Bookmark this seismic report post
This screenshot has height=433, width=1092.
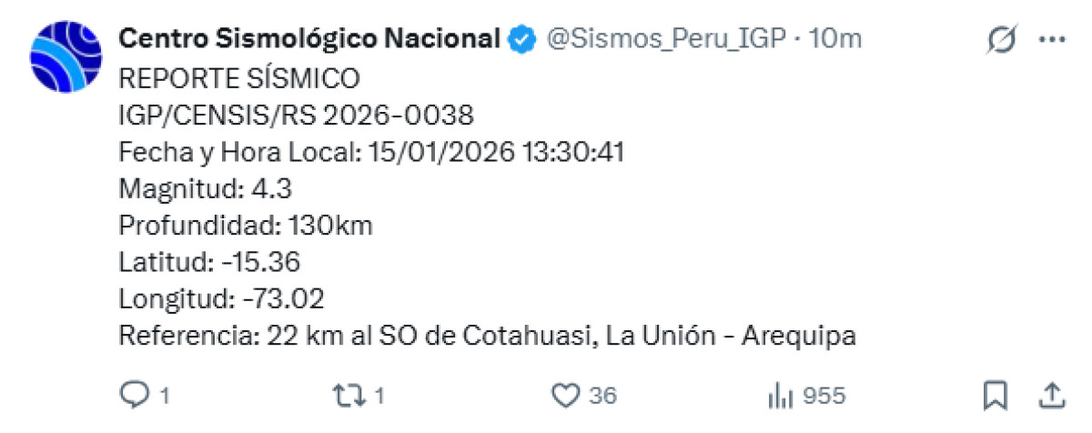pyautogui.click(x=995, y=395)
